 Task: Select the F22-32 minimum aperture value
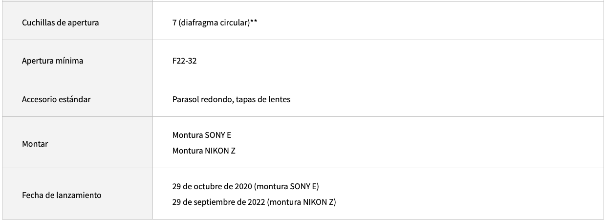point(184,61)
